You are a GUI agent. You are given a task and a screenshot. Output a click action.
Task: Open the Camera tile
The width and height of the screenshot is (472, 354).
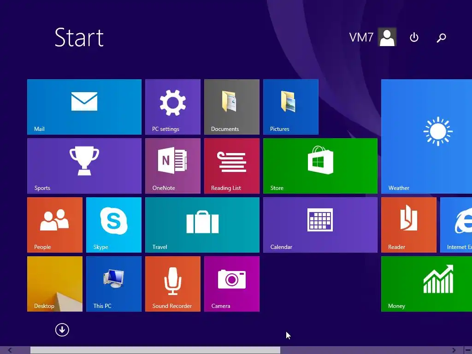[x=232, y=284]
